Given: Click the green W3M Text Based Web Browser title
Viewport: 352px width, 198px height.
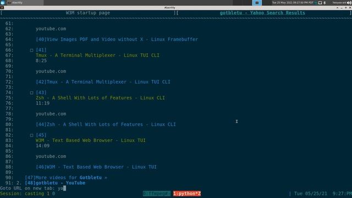Looking at the screenshot, I should pos(90,140).
